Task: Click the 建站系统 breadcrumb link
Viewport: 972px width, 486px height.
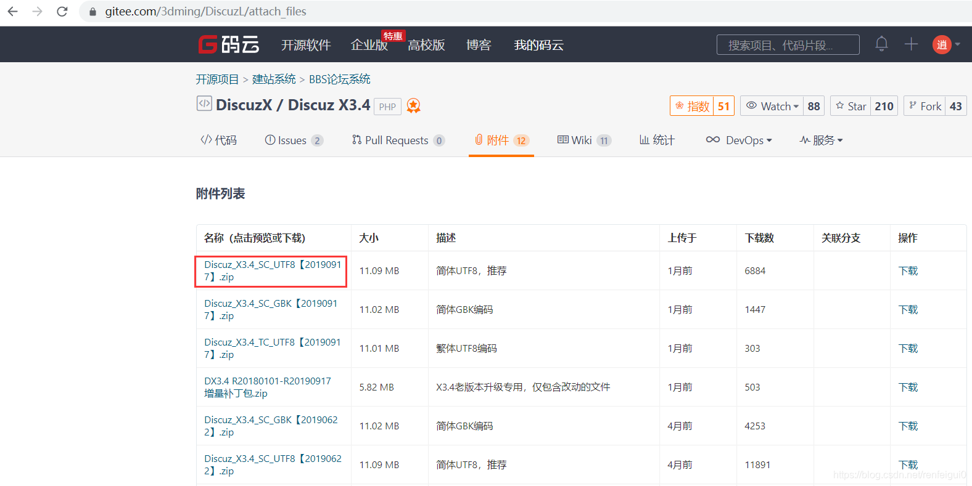Action: (274, 79)
